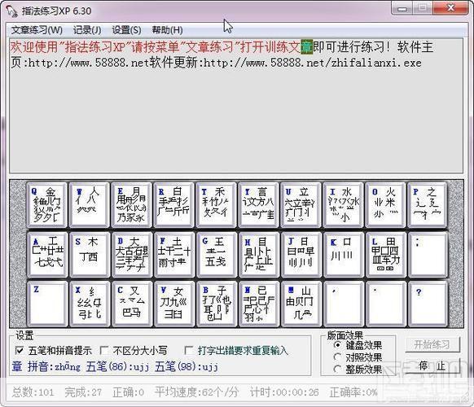474x407 pixels.
Task: Click the Q key showing 金 radicals
Action: [x=47, y=204]
